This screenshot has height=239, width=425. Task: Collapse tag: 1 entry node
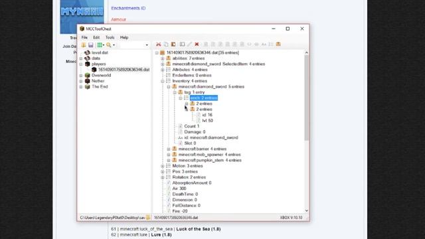tap(175, 92)
